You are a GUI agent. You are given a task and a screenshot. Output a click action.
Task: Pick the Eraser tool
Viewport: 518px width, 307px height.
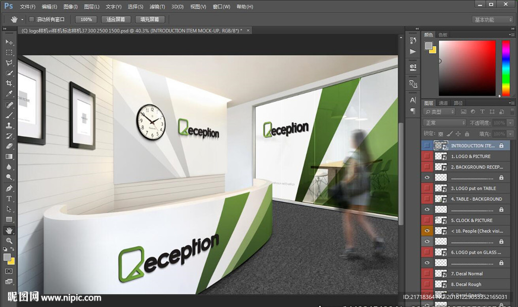9,146
